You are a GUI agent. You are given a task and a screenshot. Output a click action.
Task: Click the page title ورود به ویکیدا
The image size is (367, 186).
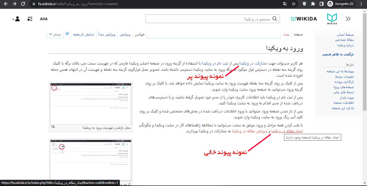pyautogui.click(x=284, y=49)
